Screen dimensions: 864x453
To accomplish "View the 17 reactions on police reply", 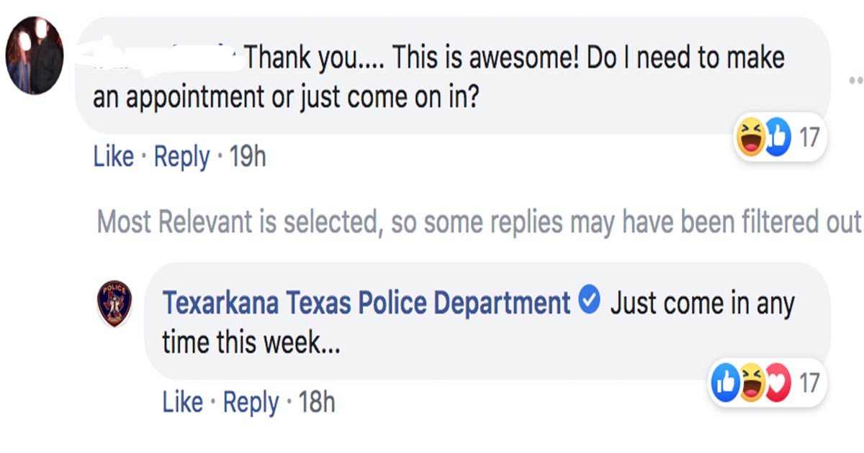I will pos(809,383).
